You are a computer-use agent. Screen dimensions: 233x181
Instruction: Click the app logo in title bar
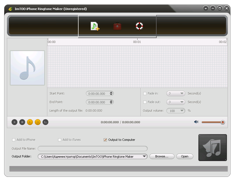[10, 9]
